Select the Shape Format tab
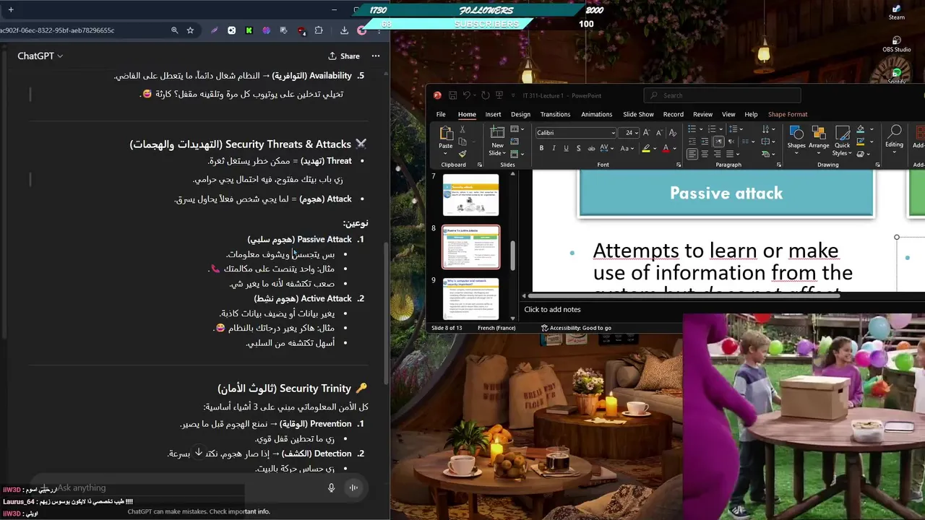The image size is (925, 520). tap(788, 114)
